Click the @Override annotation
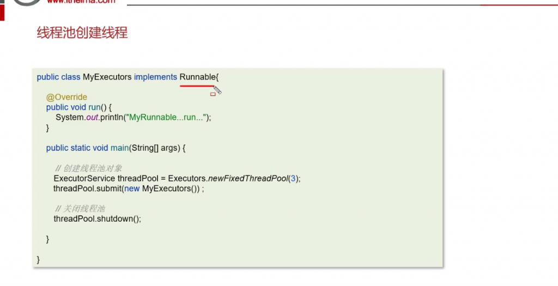Viewport: 558px width, 286px height. coord(66,97)
